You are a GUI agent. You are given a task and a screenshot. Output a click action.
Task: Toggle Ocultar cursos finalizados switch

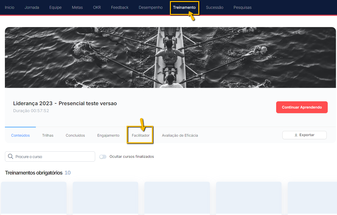(103, 156)
